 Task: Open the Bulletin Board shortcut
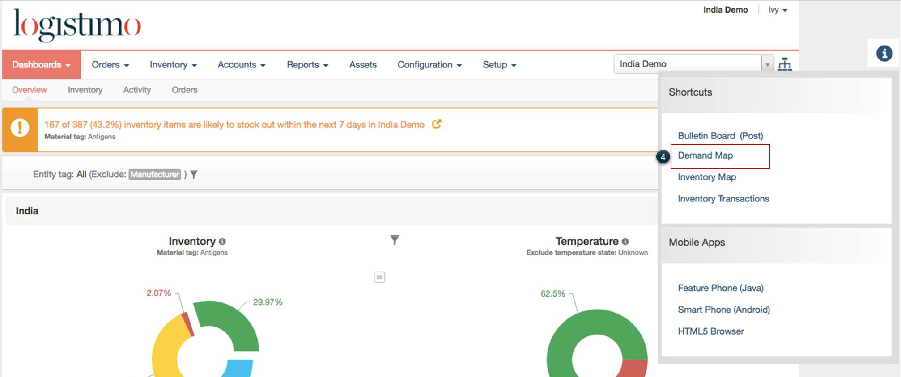[x=706, y=136]
